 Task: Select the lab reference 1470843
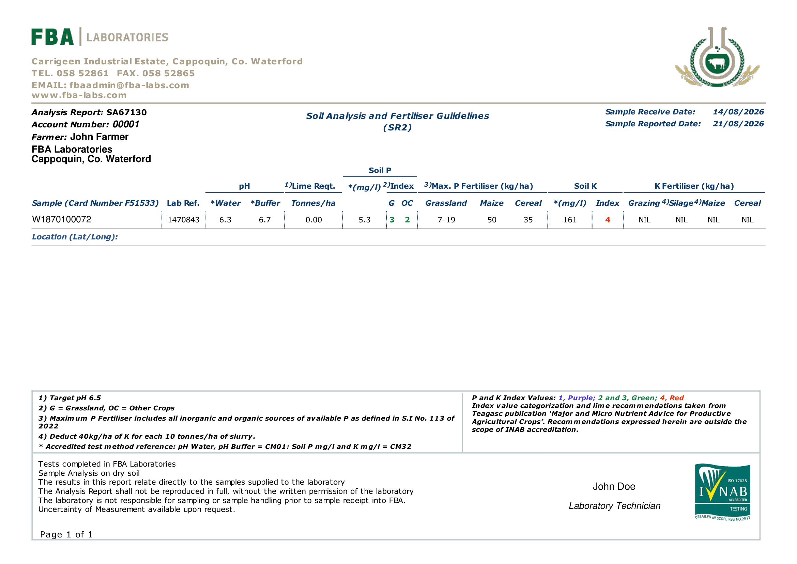tap(183, 220)
